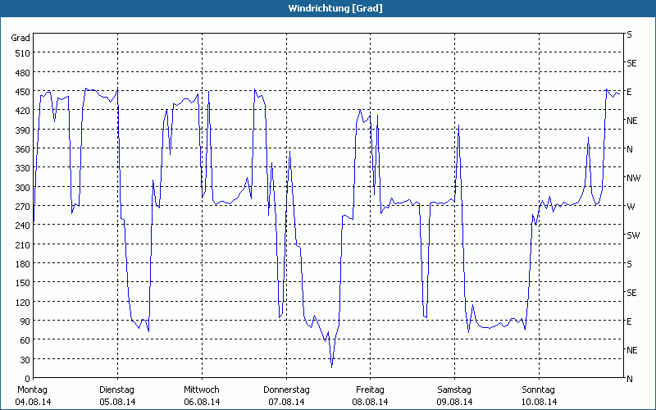
Task: Select the 180 degree axis label
Action: pos(22,264)
